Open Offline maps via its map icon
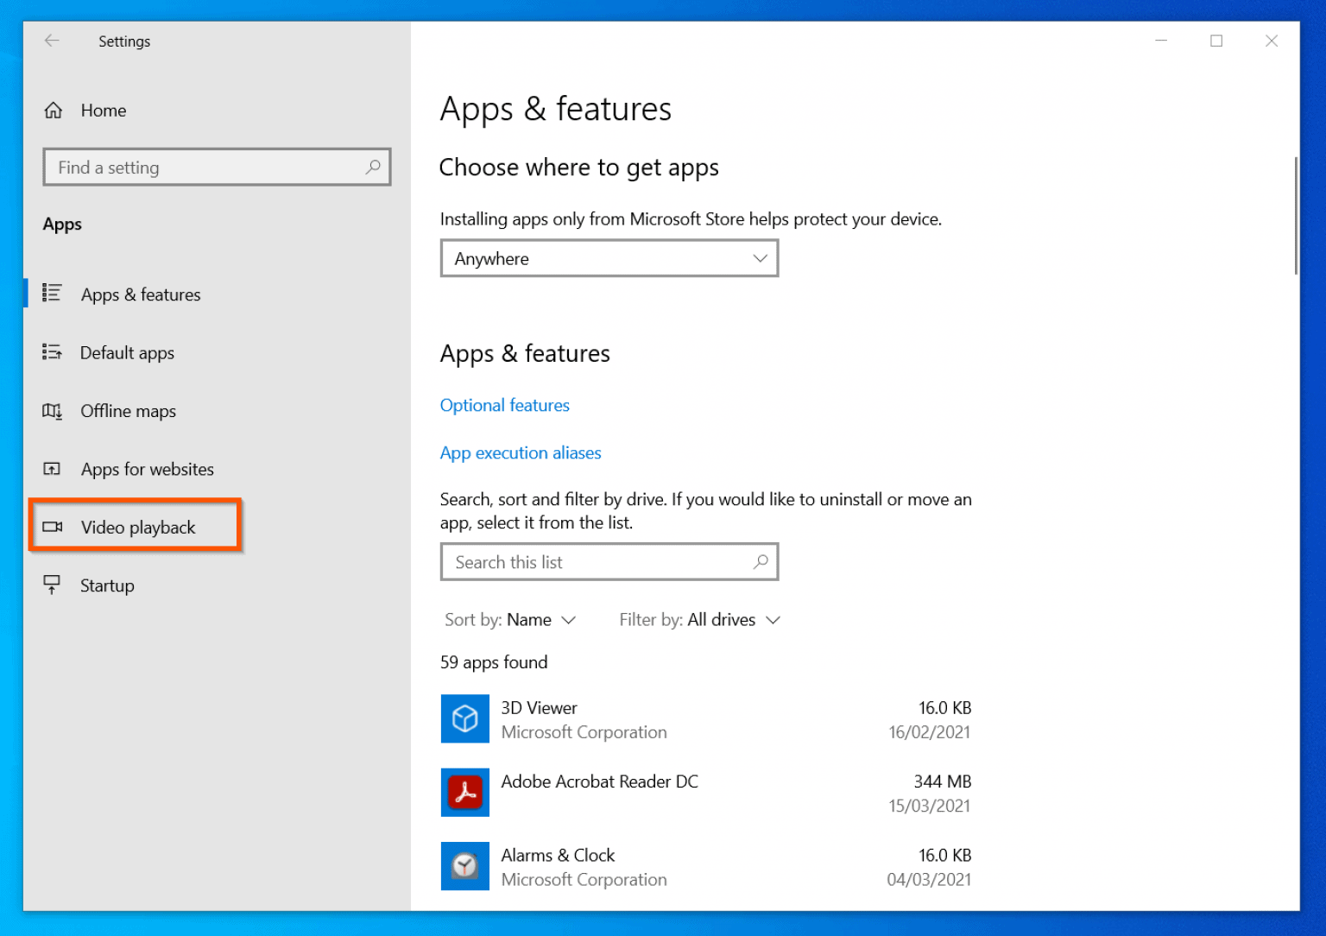The image size is (1326, 936). (53, 411)
